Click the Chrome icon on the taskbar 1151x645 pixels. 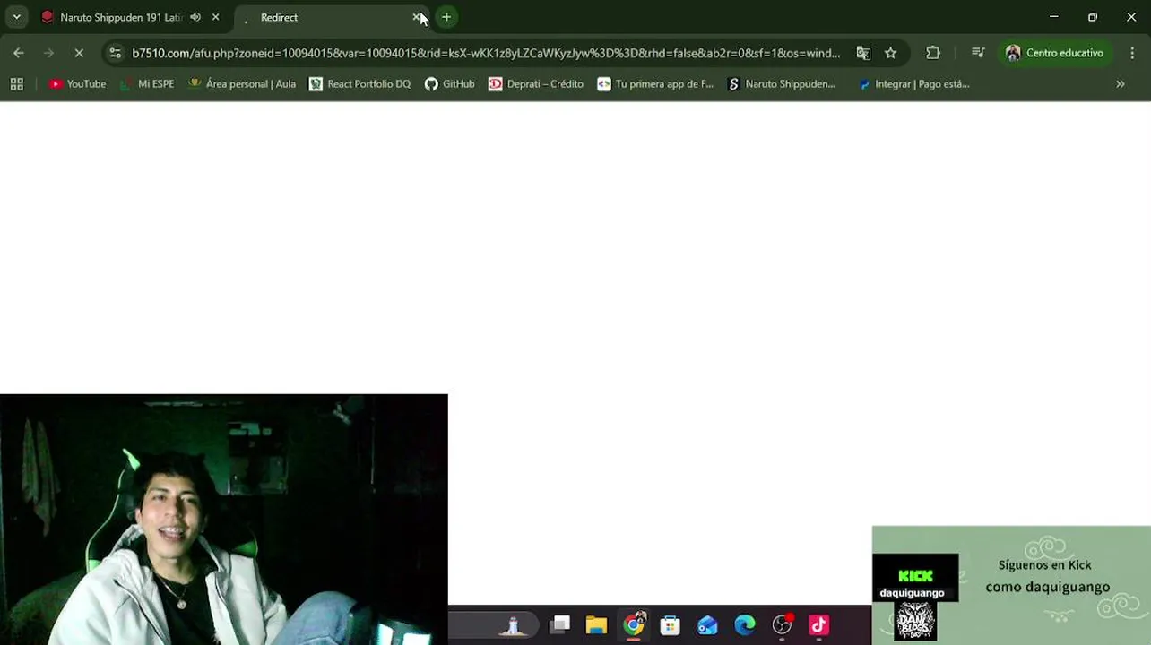(x=634, y=625)
